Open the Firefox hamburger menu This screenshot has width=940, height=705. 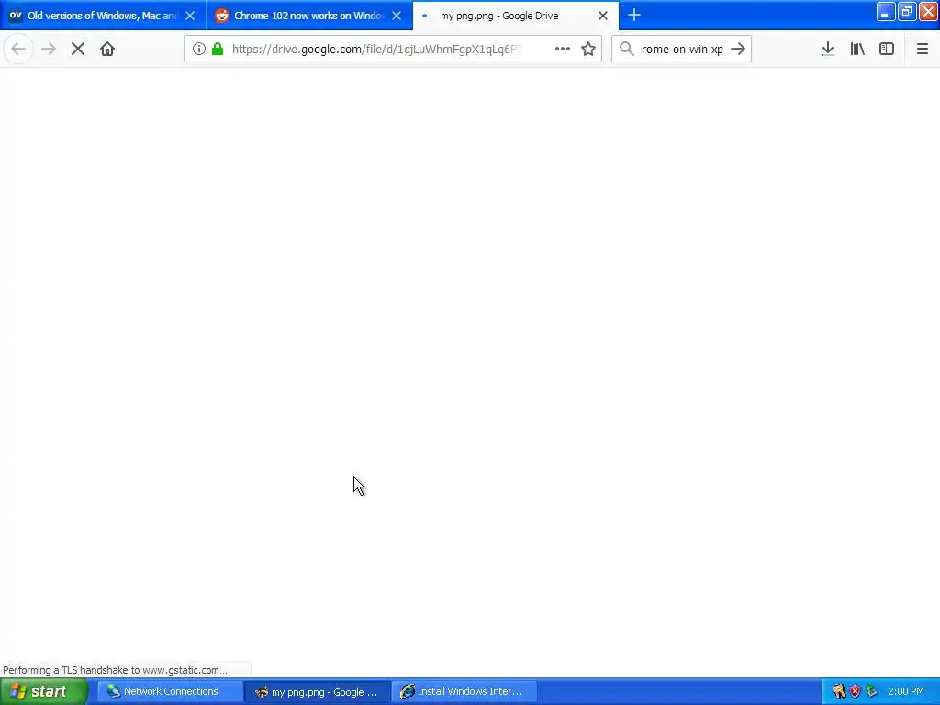click(x=923, y=50)
